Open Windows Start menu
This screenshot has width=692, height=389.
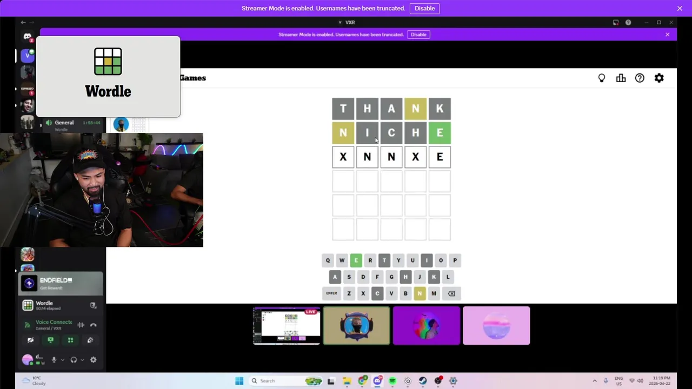click(x=239, y=381)
